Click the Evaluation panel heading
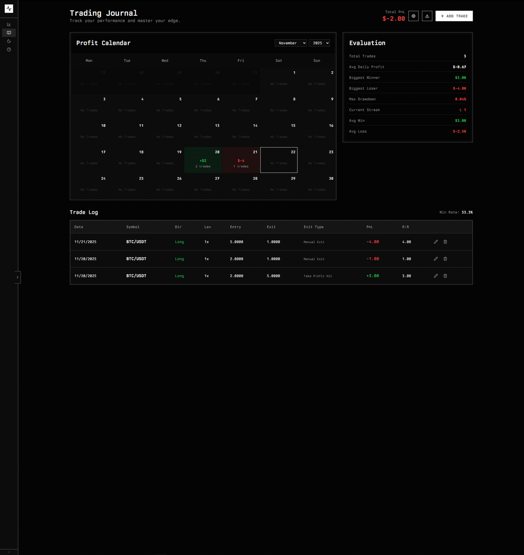 [367, 43]
